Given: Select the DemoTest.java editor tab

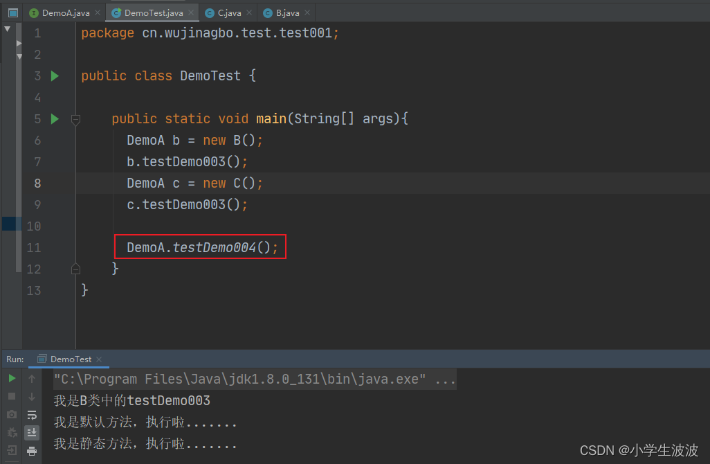Looking at the screenshot, I should [x=154, y=13].
